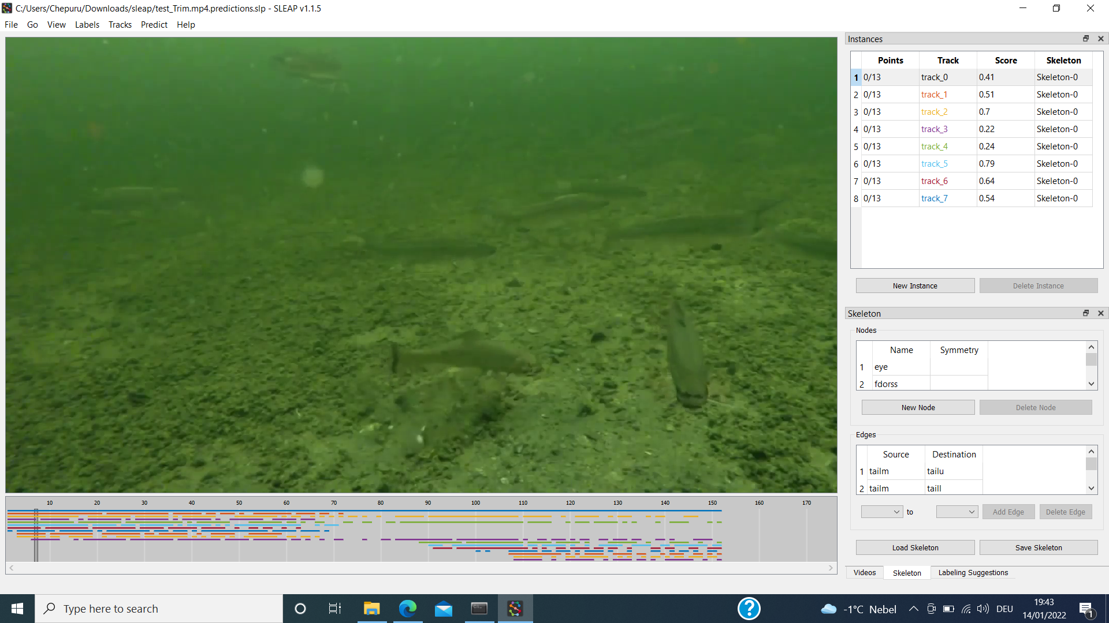Switch to the Videos tab
Viewport: 1109px width, 623px height.
point(864,572)
